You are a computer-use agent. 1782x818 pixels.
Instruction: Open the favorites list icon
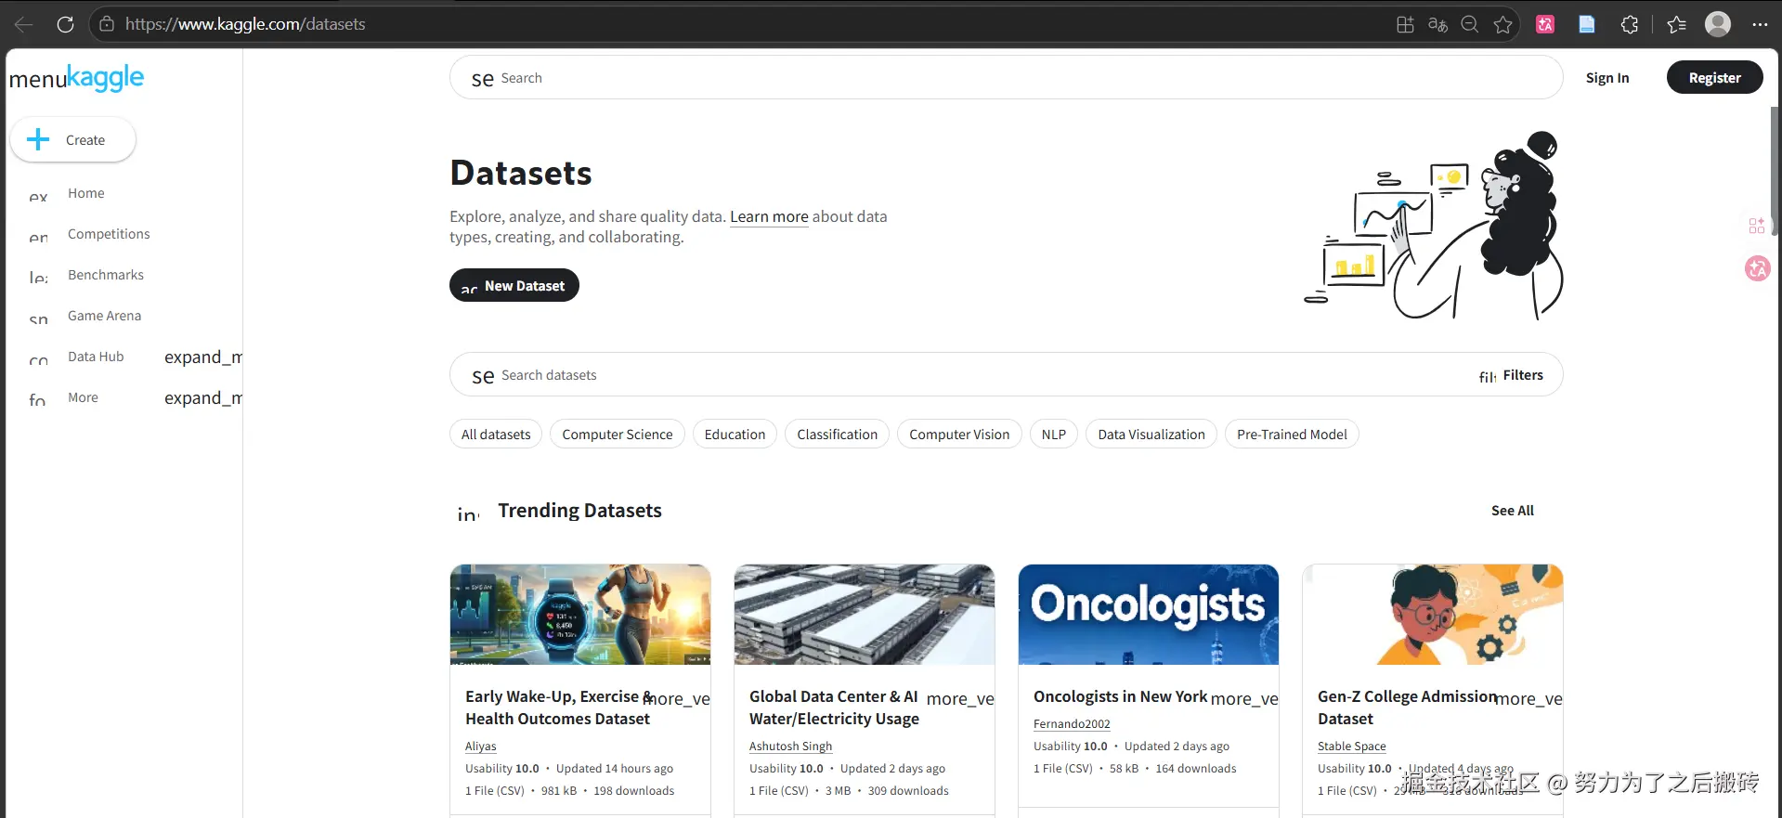coord(1676,25)
